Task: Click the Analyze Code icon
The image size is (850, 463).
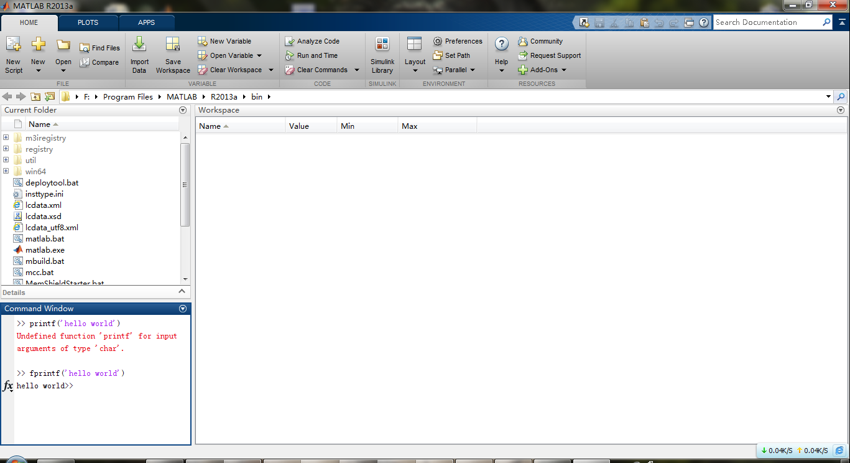Action: 290,41
